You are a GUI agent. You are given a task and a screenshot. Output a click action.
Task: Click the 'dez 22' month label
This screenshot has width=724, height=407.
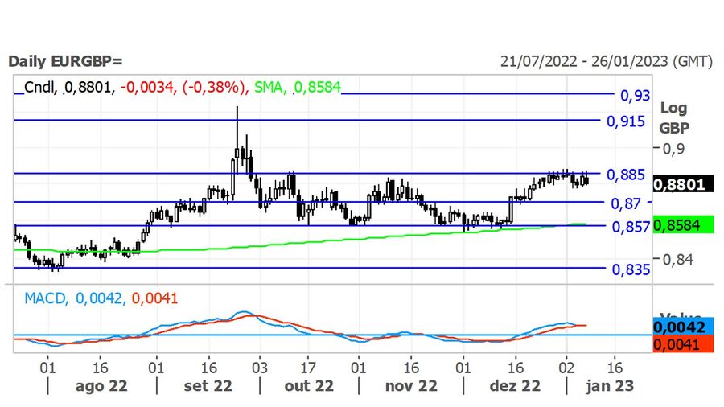515,386
